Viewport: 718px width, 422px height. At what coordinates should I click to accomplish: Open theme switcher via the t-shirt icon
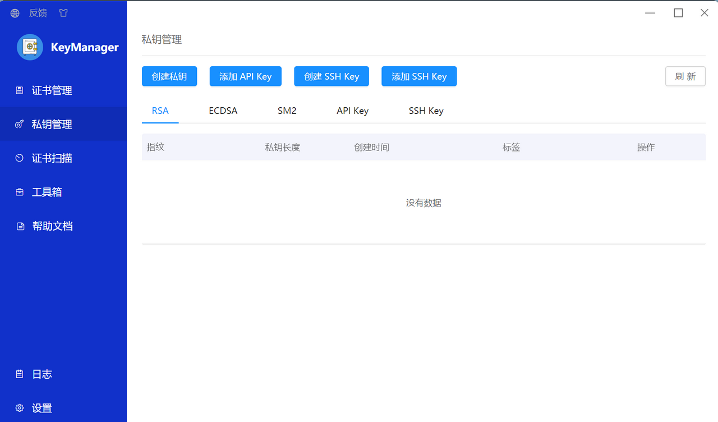pyautogui.click(x=63, y=12)
